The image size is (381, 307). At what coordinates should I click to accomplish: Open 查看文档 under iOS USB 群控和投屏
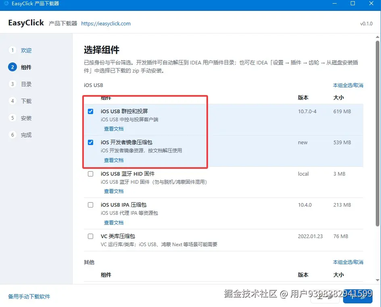tap(114, 129)
